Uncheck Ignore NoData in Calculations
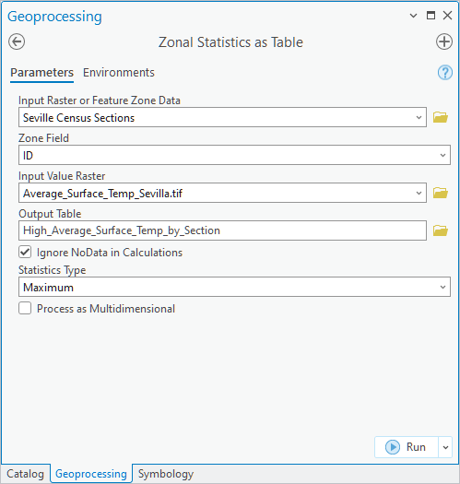The height and width of the screenshot is (484, 460). point(25,252)
